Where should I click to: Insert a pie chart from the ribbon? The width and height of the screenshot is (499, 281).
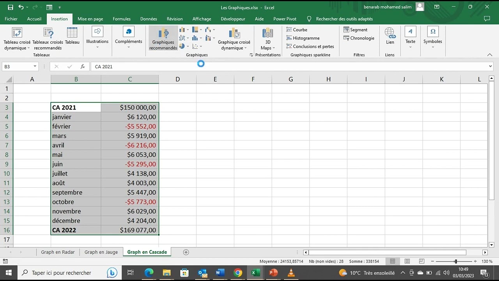click(x=182, y=46)
